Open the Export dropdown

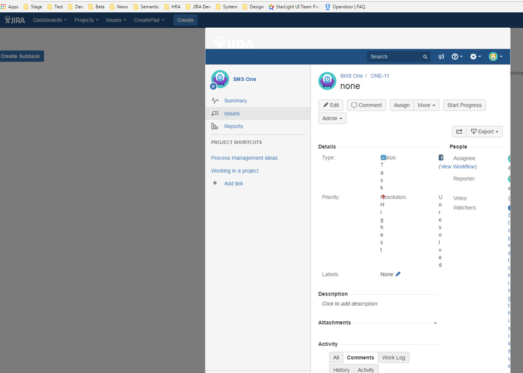[x=485, y=132]
